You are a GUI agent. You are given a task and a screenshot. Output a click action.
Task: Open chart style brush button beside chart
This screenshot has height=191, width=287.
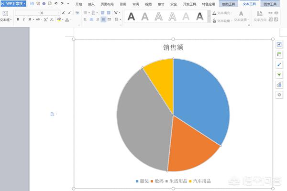click(279, 64)
